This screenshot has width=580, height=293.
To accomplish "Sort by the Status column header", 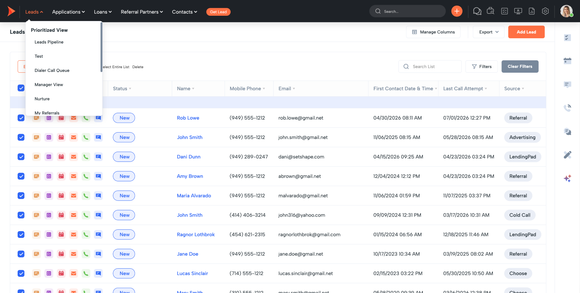I will click(x=122, y=88).
